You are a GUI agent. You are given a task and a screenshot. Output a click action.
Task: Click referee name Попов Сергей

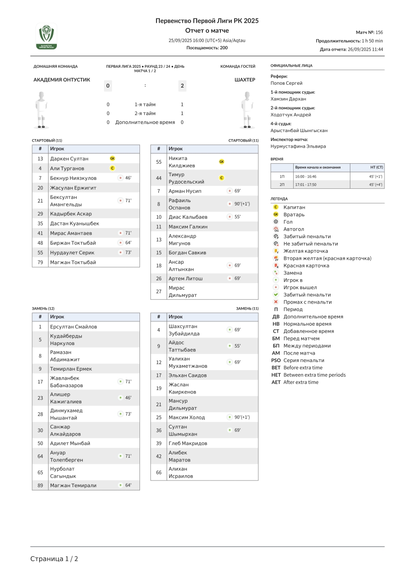(x=287, y=83)
